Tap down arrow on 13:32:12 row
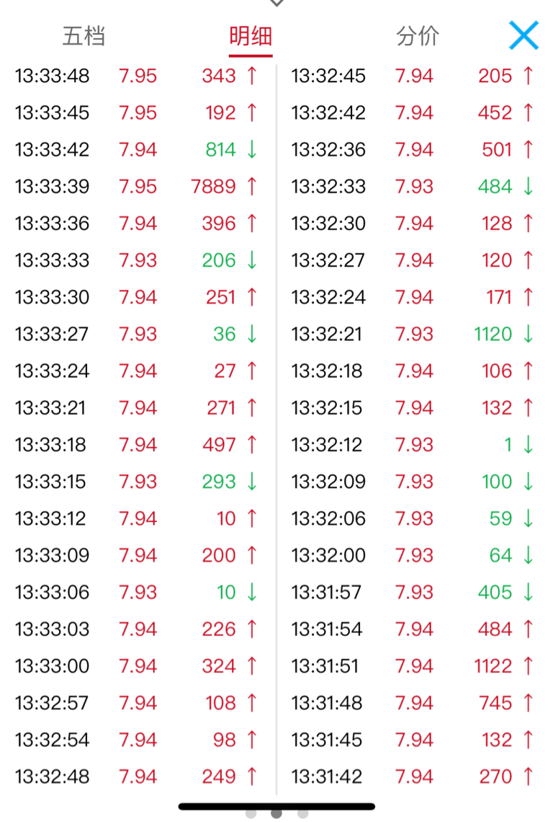This screenshot has width=553, height=822. click(528, 445)
